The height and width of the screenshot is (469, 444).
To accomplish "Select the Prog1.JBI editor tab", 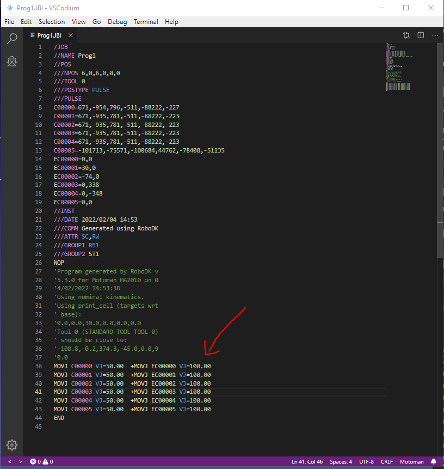I will click(49, 35).
